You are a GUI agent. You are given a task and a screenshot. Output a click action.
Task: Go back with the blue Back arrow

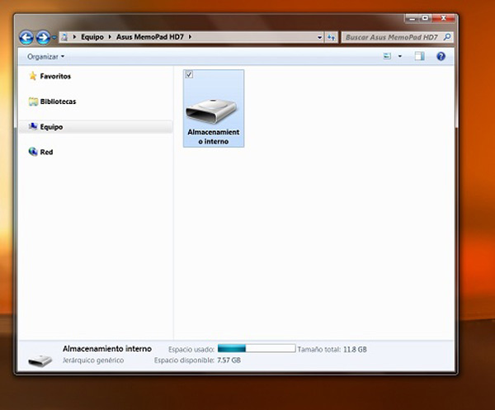tap(26, 38)
